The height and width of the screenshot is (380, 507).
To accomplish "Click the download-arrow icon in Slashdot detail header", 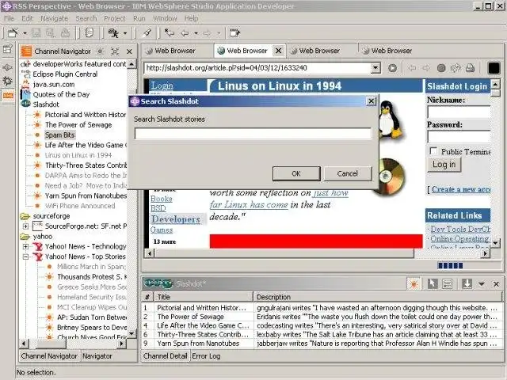I will pyautogui.click(x=467, y=284).
